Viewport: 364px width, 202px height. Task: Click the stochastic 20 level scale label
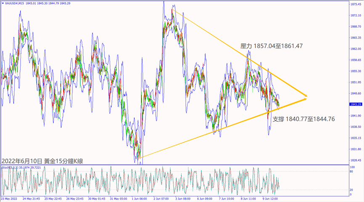pos(352,189)
